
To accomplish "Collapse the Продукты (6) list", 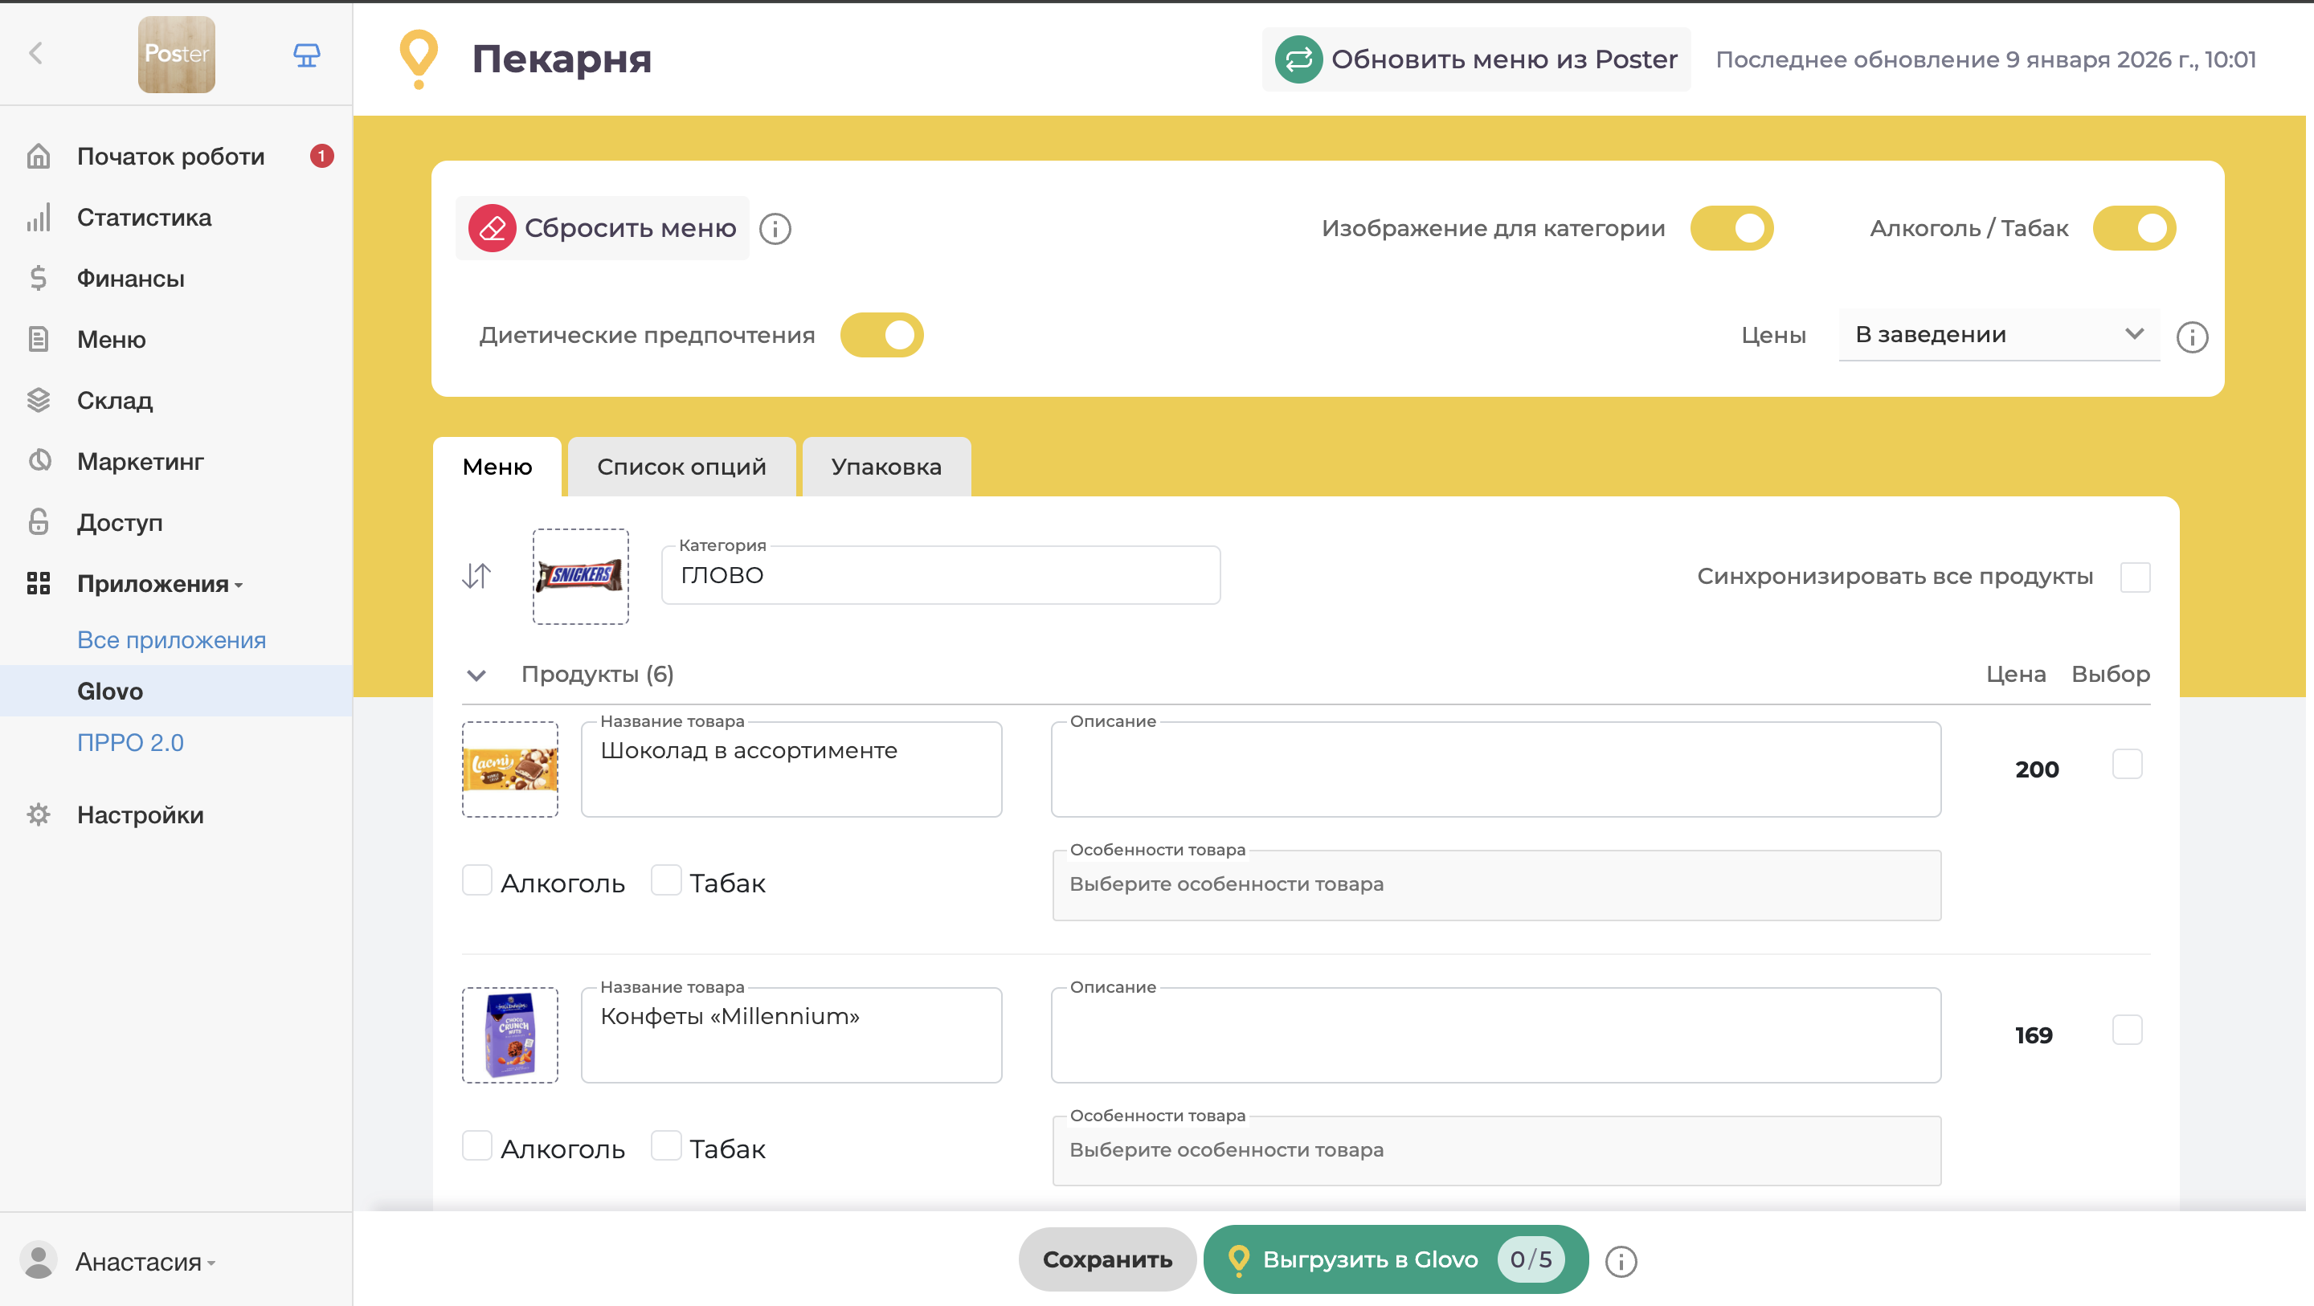I will (476, 675).
